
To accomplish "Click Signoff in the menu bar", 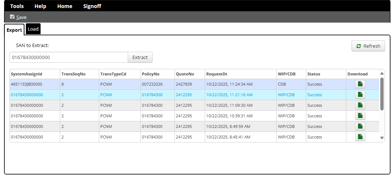I will pyautogui.click(x=92, y=6).
